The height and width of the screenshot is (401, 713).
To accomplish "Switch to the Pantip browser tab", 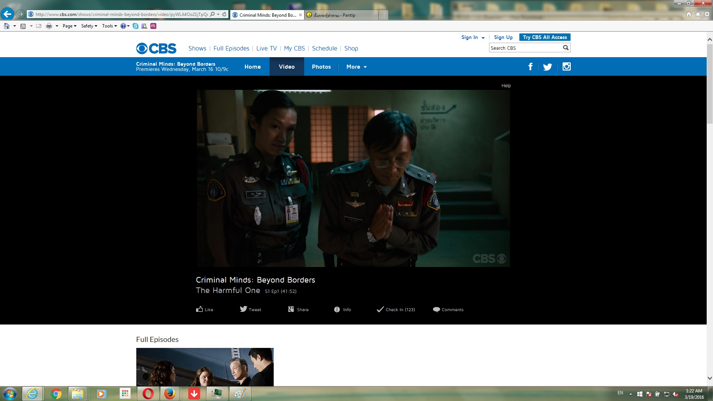I will [x=342, y=15].
